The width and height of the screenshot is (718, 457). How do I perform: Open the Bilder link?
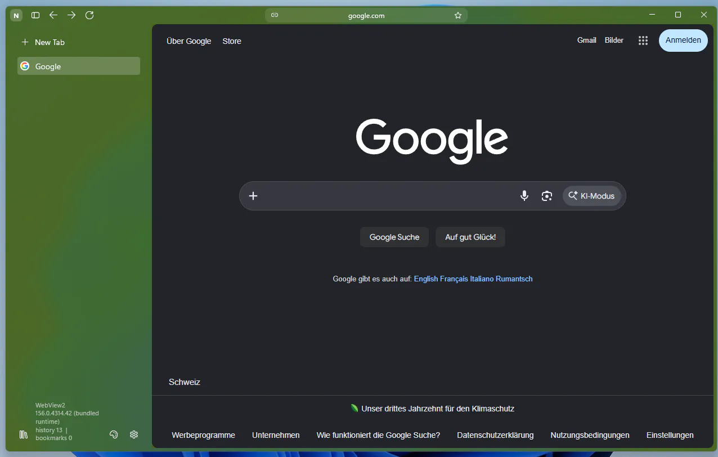click(x=614, y=41)
